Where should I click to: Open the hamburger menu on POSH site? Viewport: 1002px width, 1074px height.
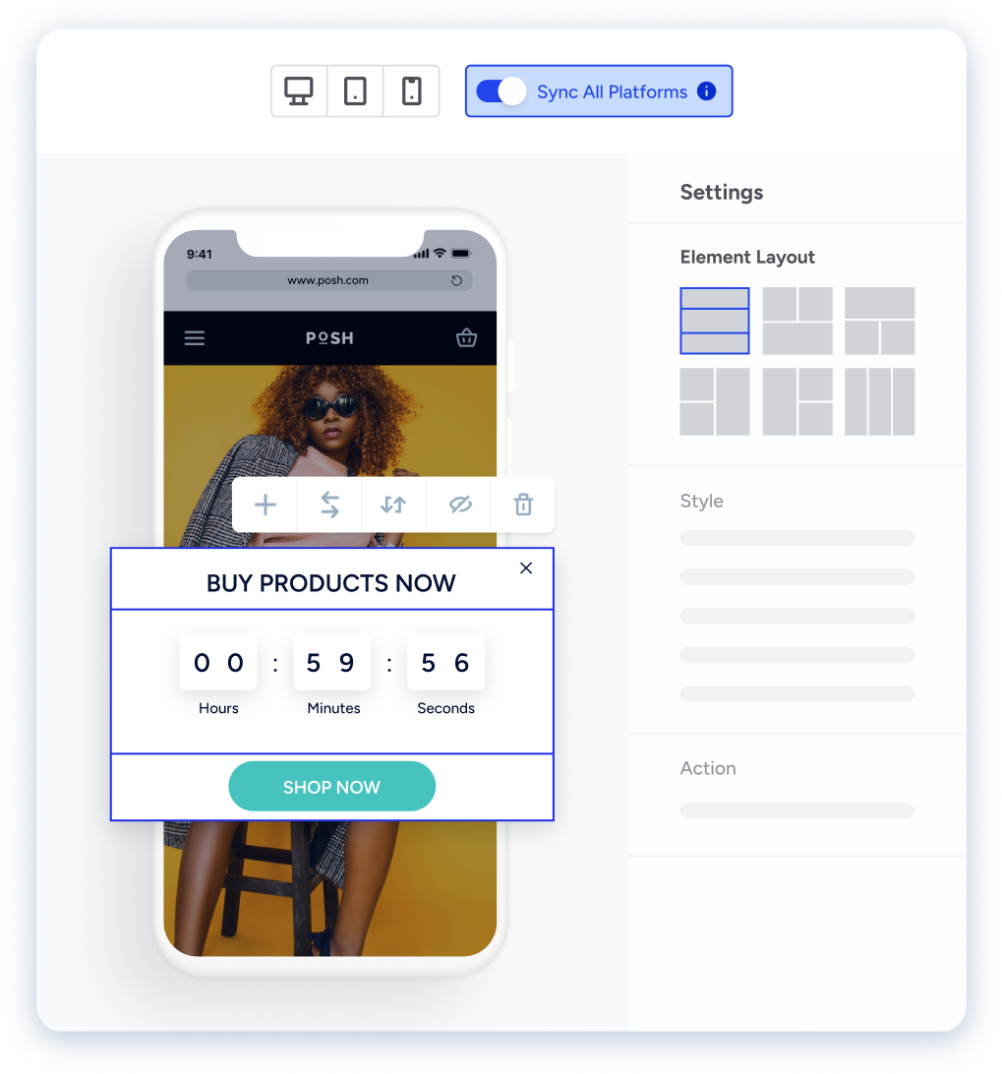tap(195, 337)
